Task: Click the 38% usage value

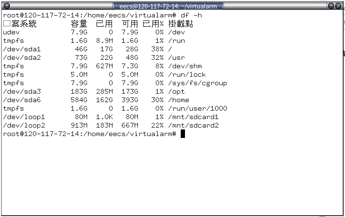Action: point(157,49)
